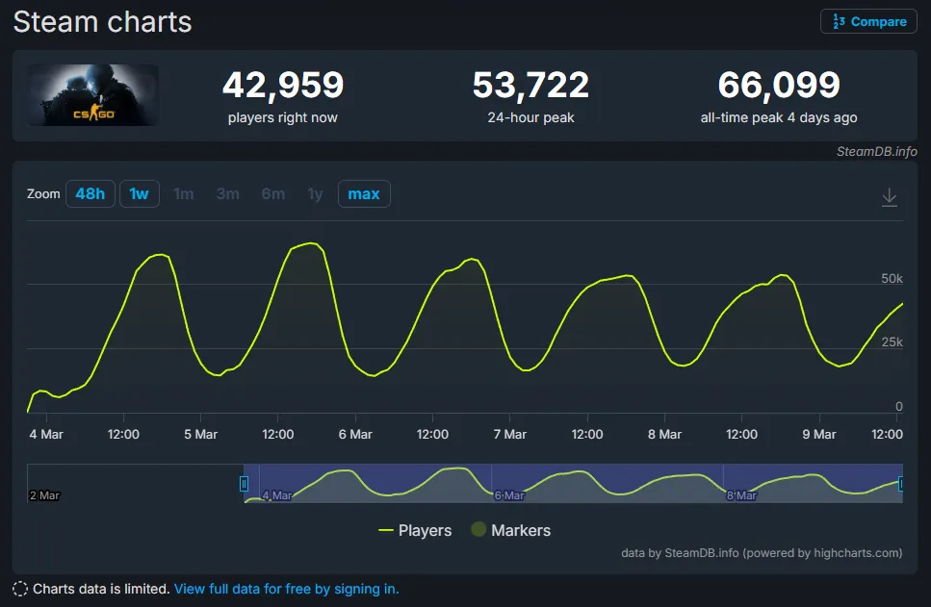Screen dimensions: 931x607
Task: Select the 6m zoom range
Action: [x=272, y=193]
